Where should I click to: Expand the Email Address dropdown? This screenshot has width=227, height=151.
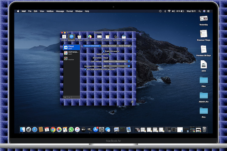(116, 61)
